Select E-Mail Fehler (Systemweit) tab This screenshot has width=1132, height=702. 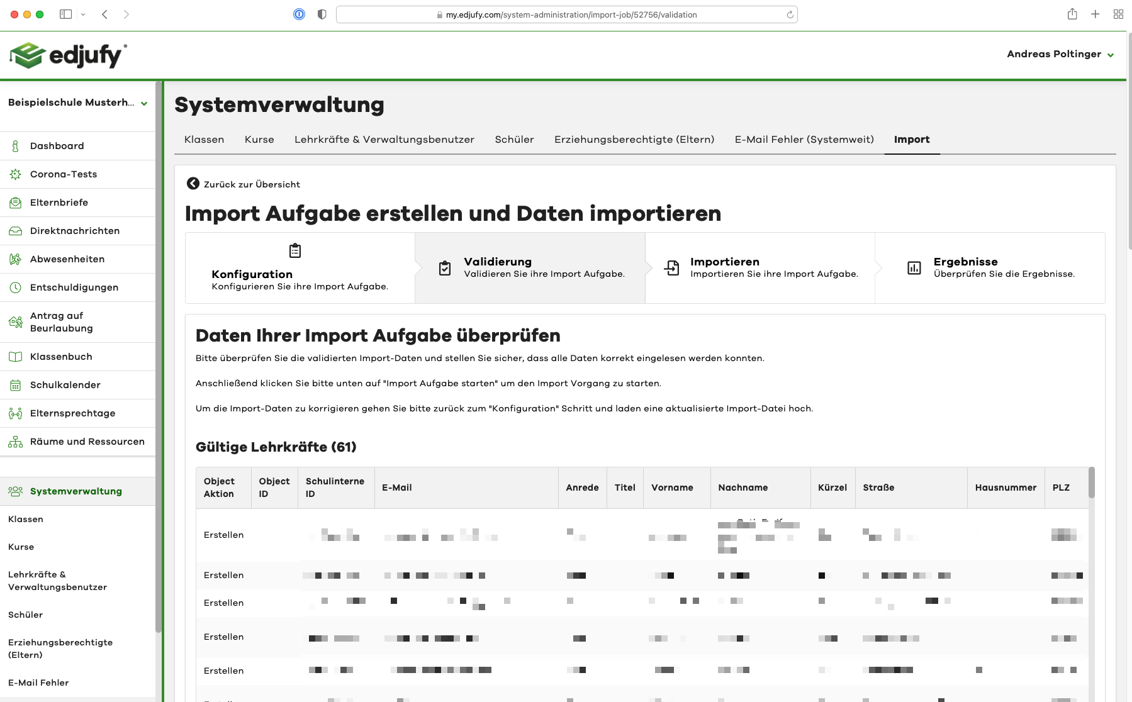click(x=804, y=140)
